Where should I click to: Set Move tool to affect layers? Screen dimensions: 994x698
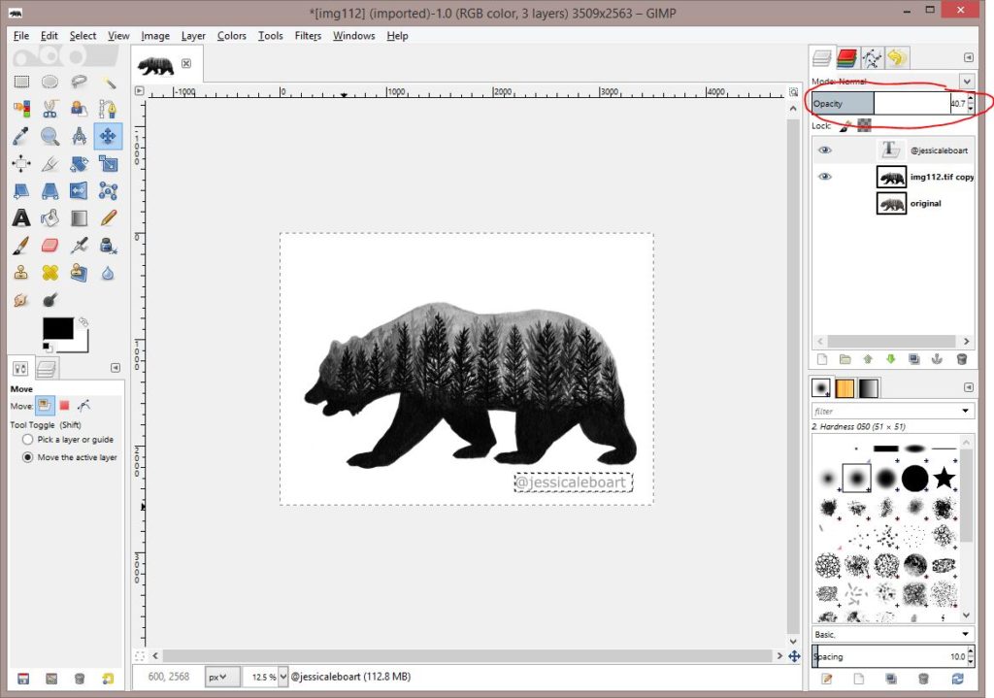click(45, 405)
